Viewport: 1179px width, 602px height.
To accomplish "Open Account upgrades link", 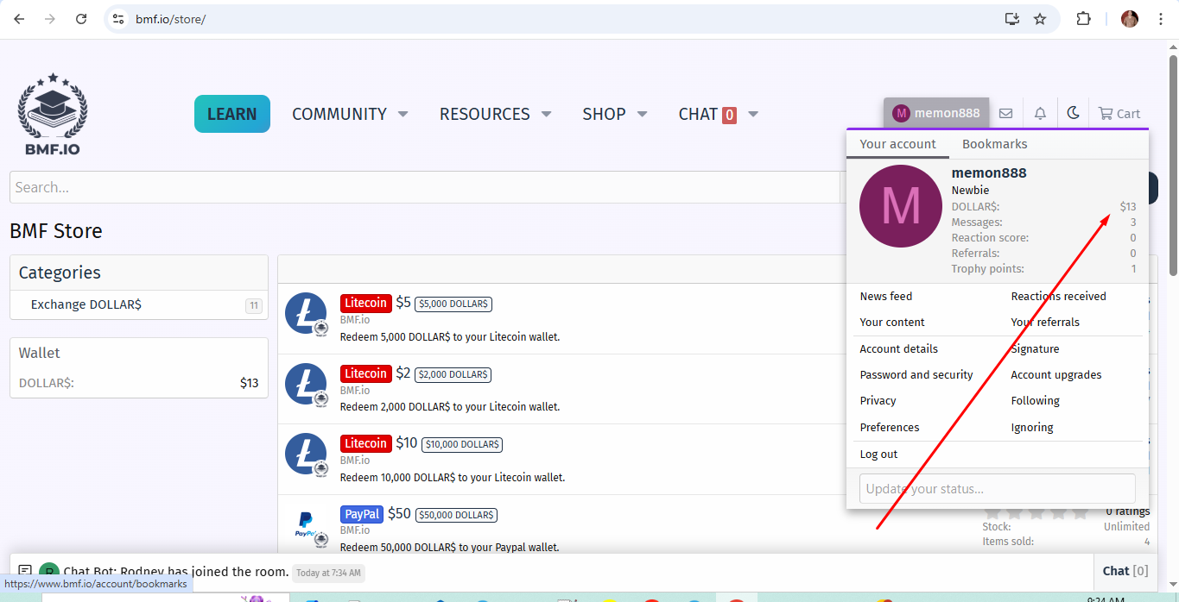I will [1056, 374].
